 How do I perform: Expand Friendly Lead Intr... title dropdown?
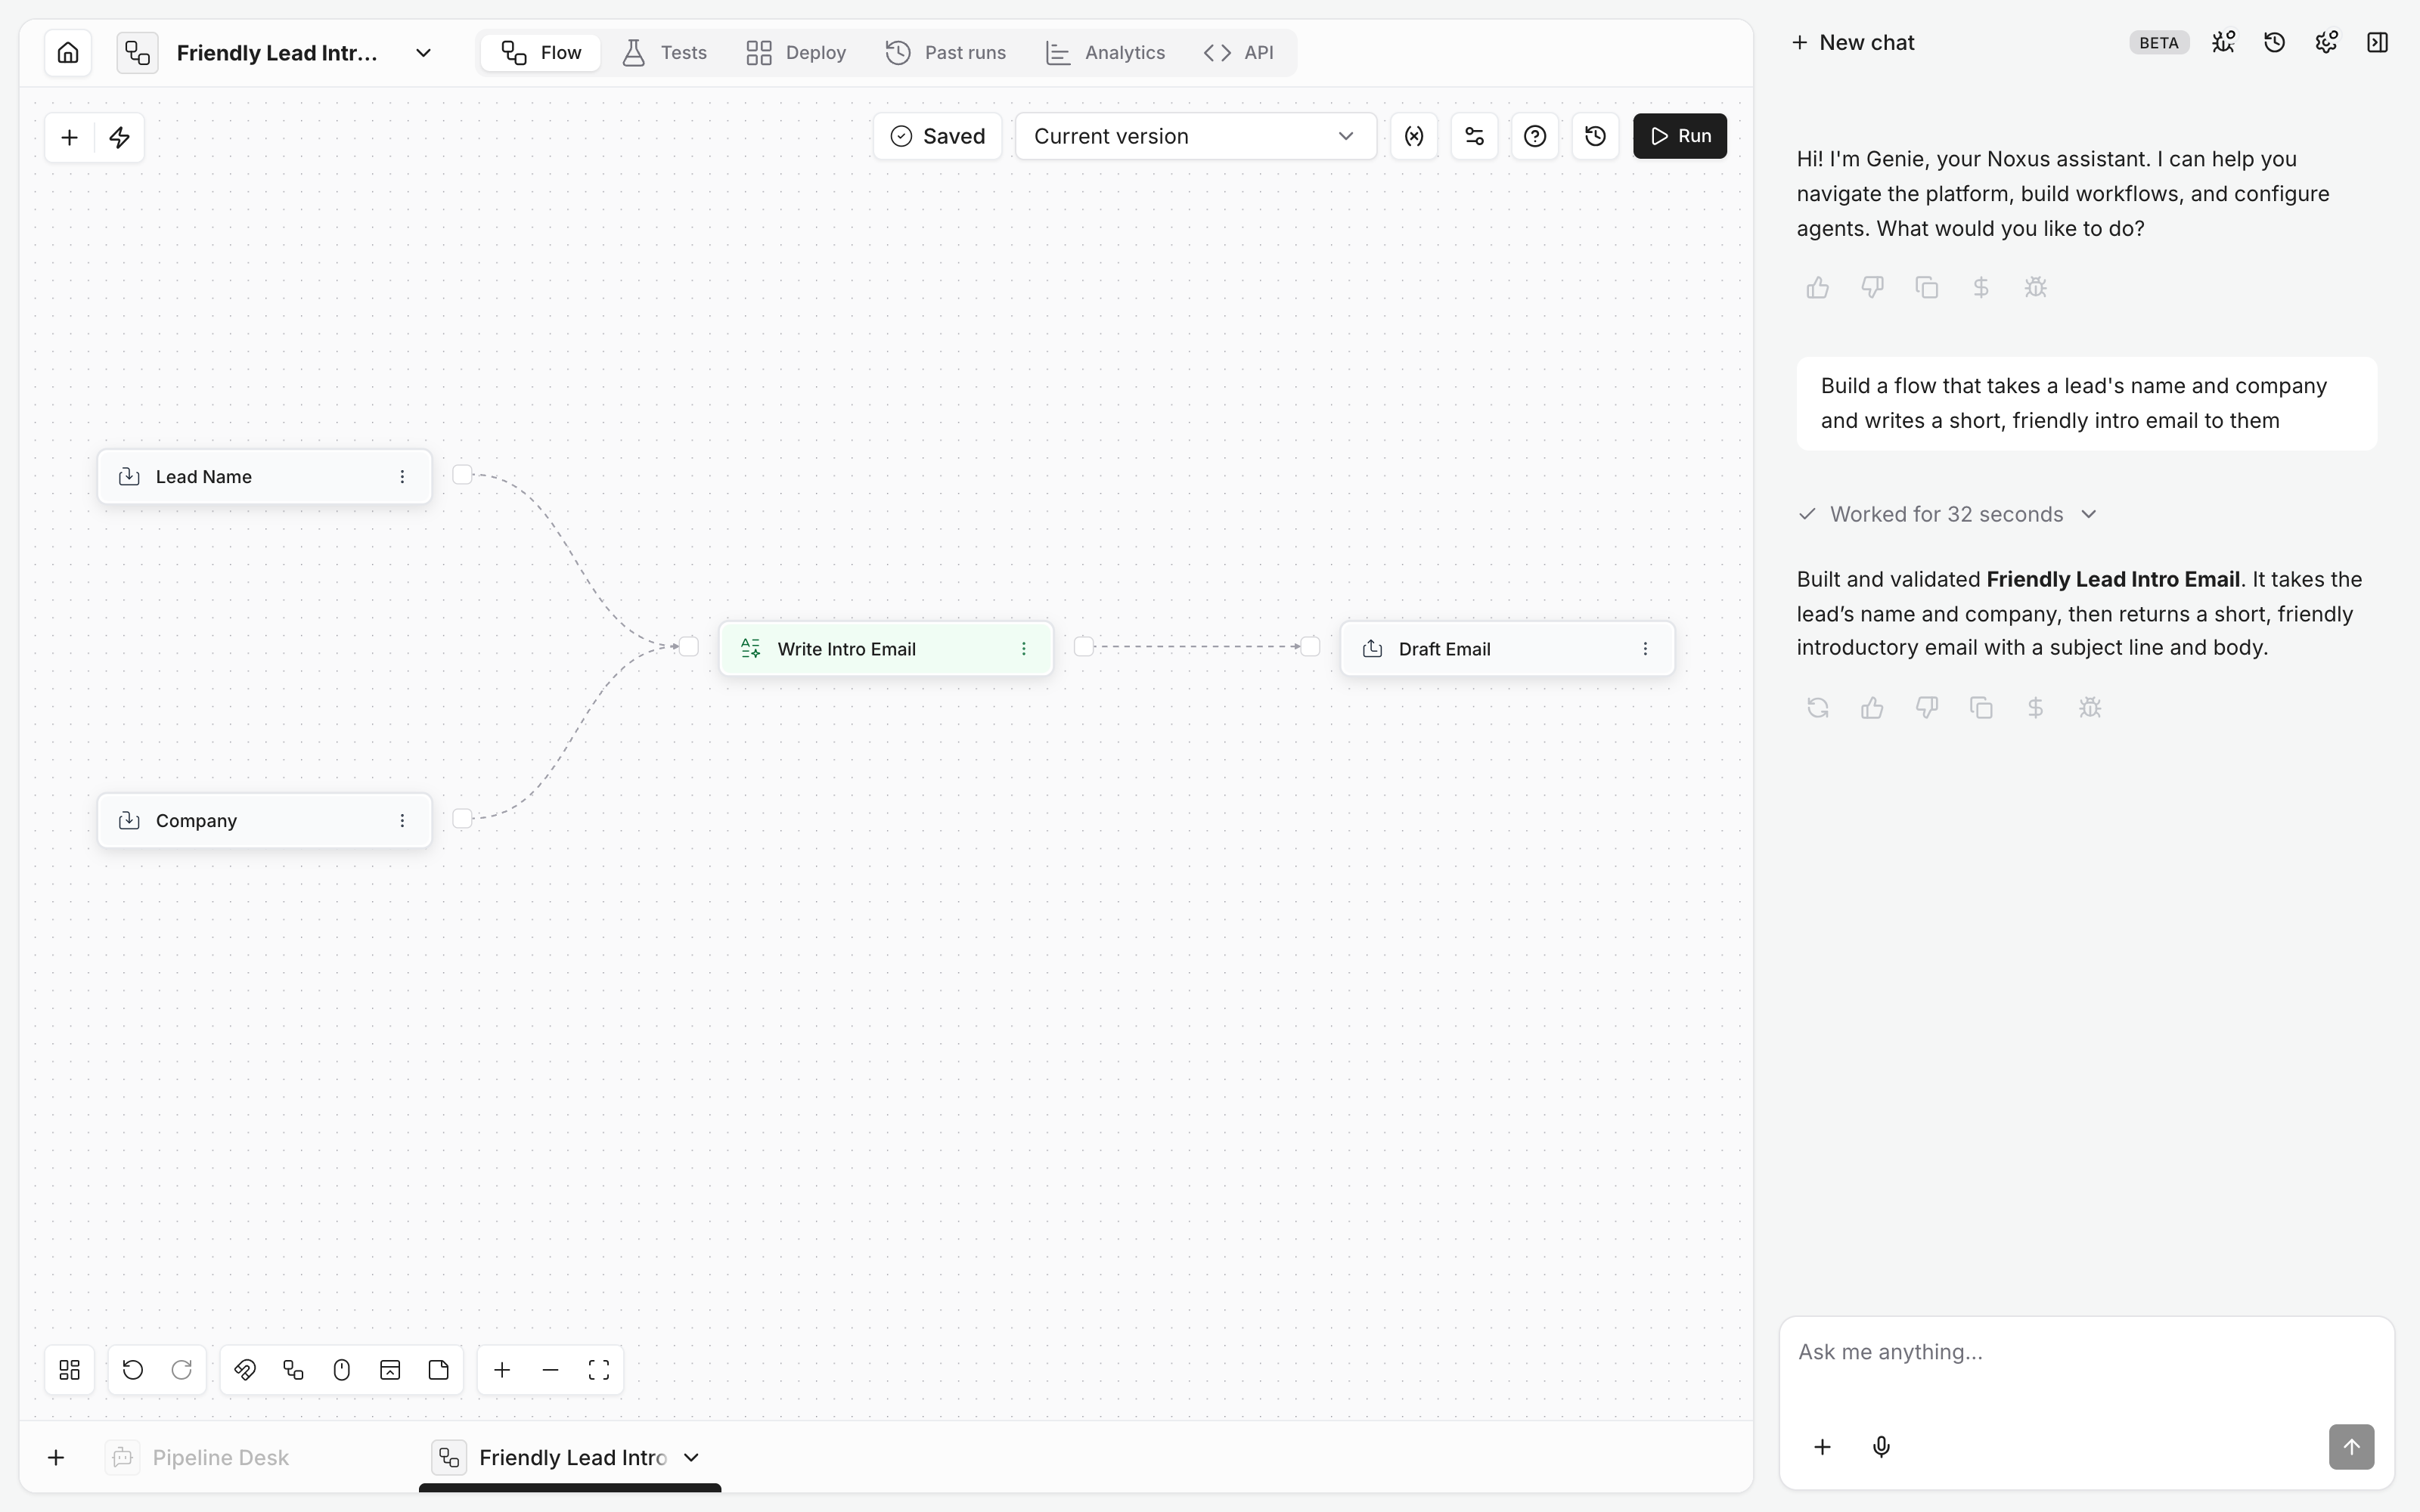point(423,53)
